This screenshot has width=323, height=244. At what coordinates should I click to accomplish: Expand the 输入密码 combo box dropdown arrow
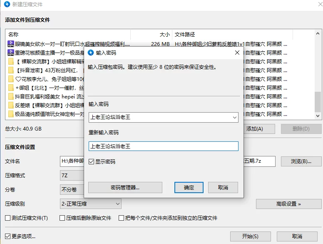(234, 118)
